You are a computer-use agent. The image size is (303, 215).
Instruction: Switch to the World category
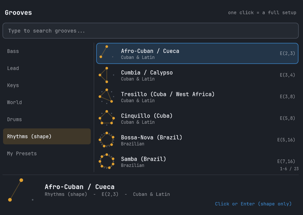(47, 102)
